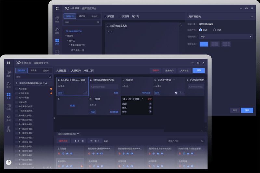Check the 火车站店 checkbox
The width and height of the screenshot is (260, 173).
[x=17, y=102]
